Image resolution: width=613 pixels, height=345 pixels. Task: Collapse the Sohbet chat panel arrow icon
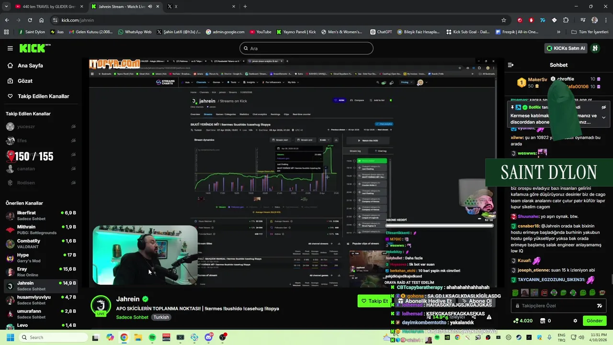click(511, 65)
